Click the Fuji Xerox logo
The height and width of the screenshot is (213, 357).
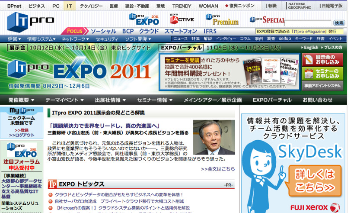(x=315, y=207)
